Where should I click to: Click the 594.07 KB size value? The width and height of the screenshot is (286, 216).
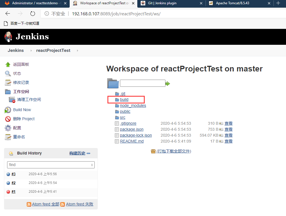click(x=209, y=135)
